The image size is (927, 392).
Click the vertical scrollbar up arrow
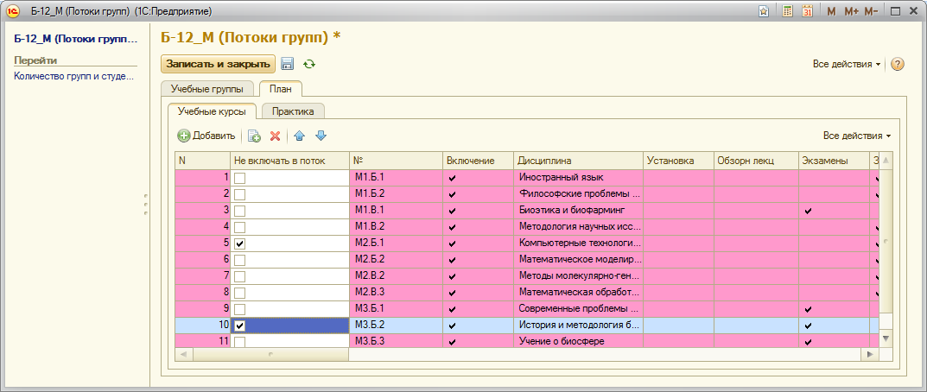(x=886, y=161)
